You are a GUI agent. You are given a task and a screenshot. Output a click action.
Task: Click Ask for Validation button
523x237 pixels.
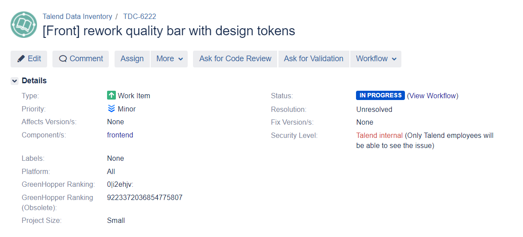coord(313,59)
